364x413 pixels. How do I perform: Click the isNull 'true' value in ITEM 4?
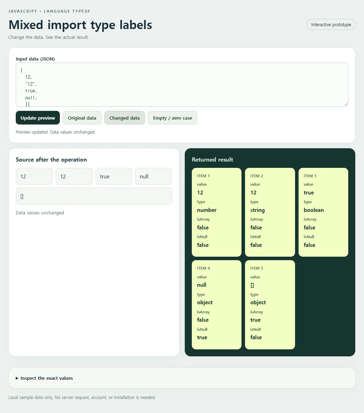tap(202, 337)
